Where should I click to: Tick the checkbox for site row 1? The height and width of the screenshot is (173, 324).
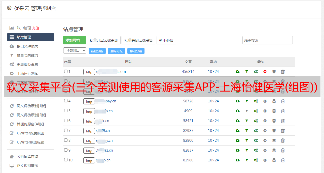tap(66, 71)
